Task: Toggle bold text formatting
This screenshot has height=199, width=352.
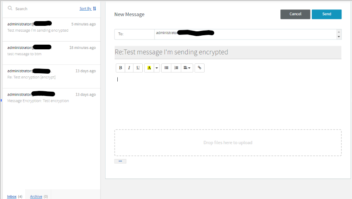Action: 120,68
